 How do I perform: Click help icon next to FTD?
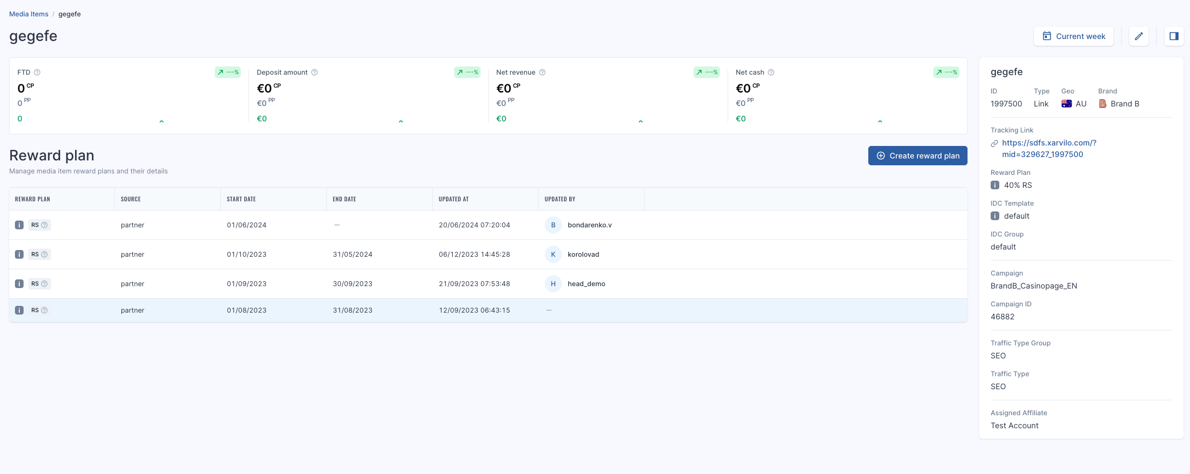(x=37, y=72)
